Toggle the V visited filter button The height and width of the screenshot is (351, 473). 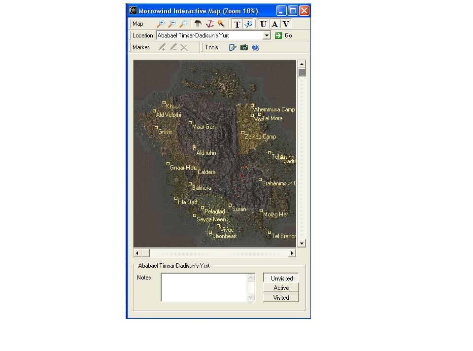(286, 24)
